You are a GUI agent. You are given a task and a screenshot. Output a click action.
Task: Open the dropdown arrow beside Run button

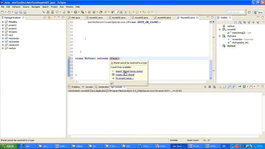click(79, 12)
